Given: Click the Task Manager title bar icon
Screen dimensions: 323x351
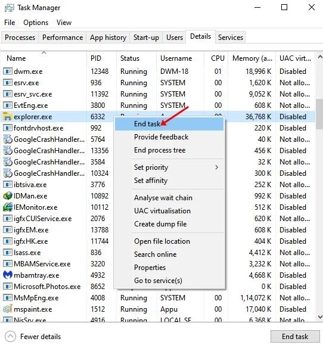Looking at the screenshot, I should [9, 8].
